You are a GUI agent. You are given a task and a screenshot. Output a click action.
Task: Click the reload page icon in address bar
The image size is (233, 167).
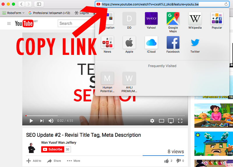(226, 4)
